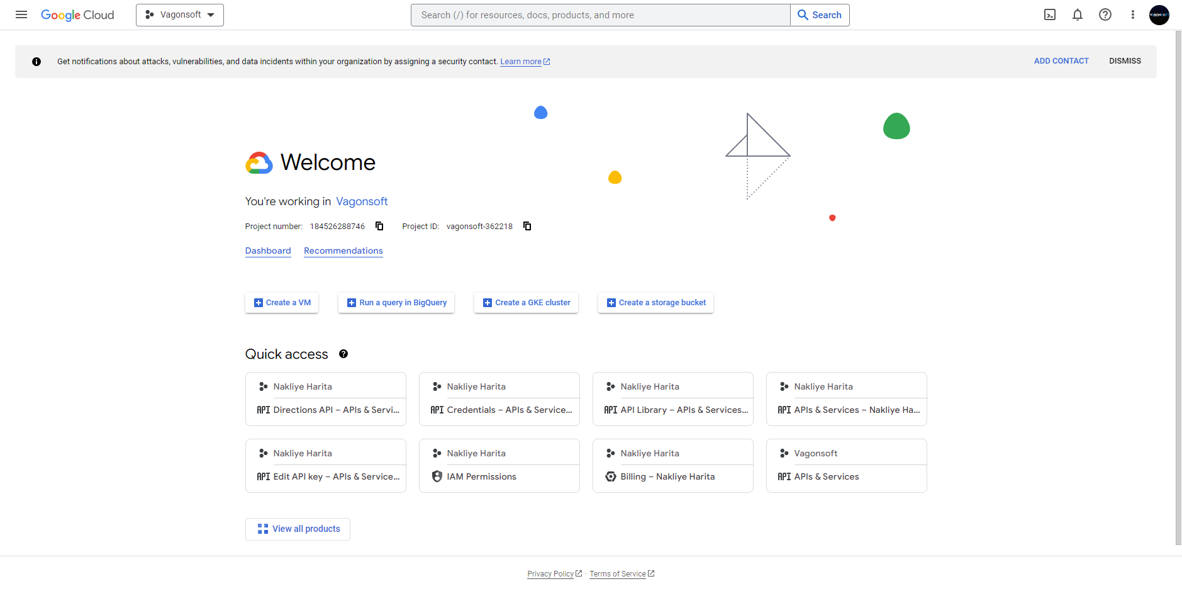This screenshot has height=591, width=1182.
Task: Open Billing – Nakliye Harita card
Action: point(673,466)
